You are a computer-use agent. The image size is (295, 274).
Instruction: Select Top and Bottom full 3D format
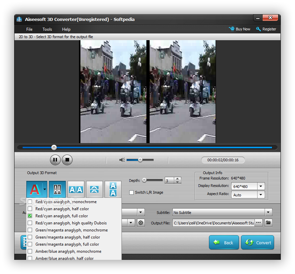pyautogui.click(x=113, y=189)
